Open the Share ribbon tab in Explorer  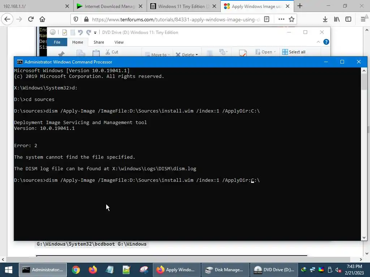[x=99, y=42]
